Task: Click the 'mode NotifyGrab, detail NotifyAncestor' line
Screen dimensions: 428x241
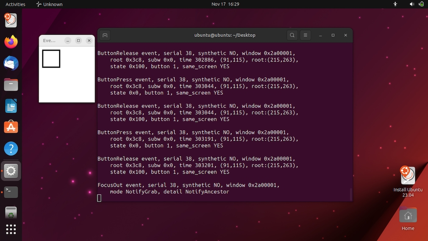Action: [x=170, y=191]
